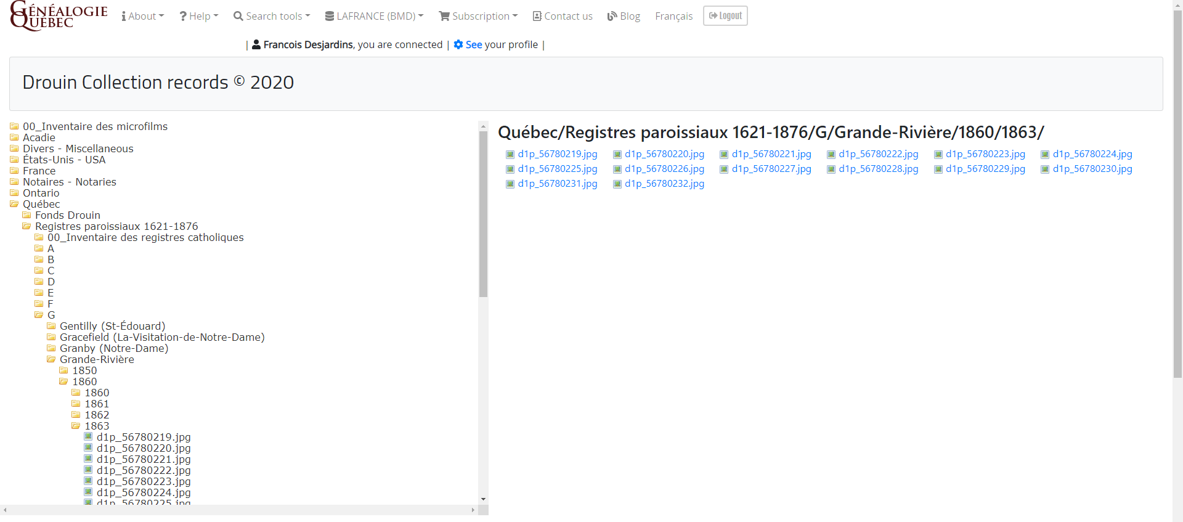The width and height of the screenshot is (1183, 522).
Task: Go to Contact us page
Action: 563,16
